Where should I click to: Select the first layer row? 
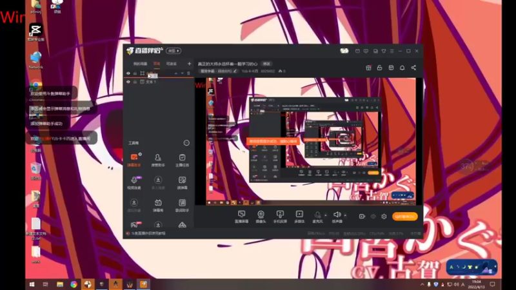pyautogui.click(x=159, y=73)
